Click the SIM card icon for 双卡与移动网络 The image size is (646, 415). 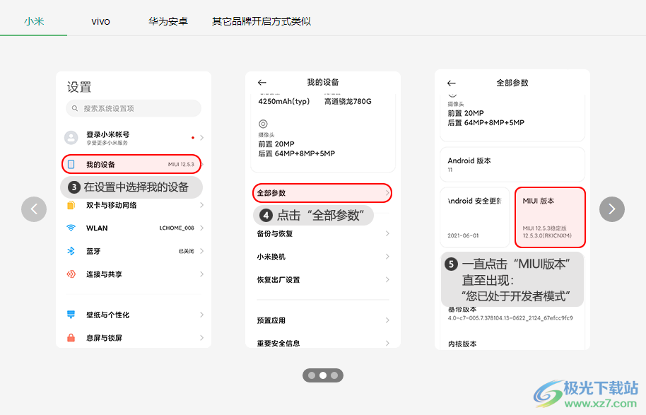(71, 205)
